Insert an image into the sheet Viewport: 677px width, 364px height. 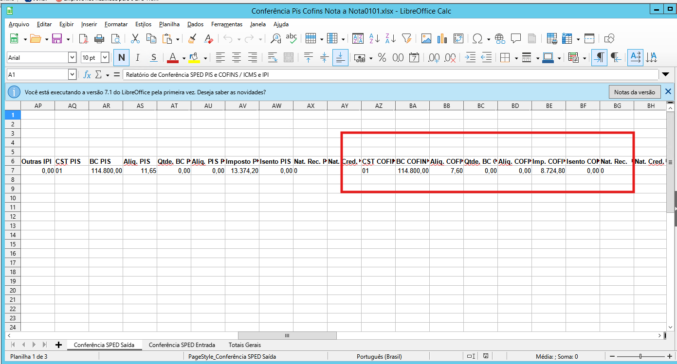tap(427, 39)
